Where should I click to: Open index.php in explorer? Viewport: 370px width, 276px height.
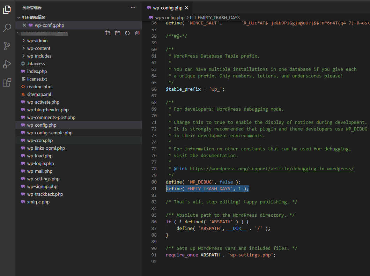pos(79,71)
